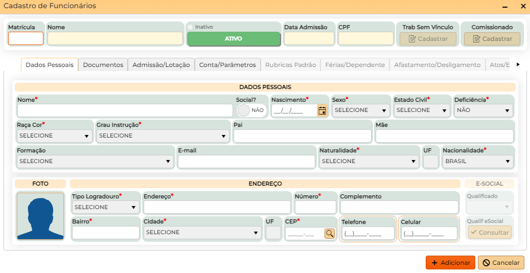This screenshot has height=273, width=530.
Task: Check the Inativo checkbox
Action: [x=190, y=27]
